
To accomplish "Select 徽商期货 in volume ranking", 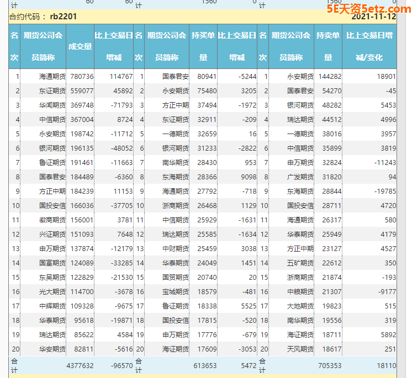I will point(52,220).
